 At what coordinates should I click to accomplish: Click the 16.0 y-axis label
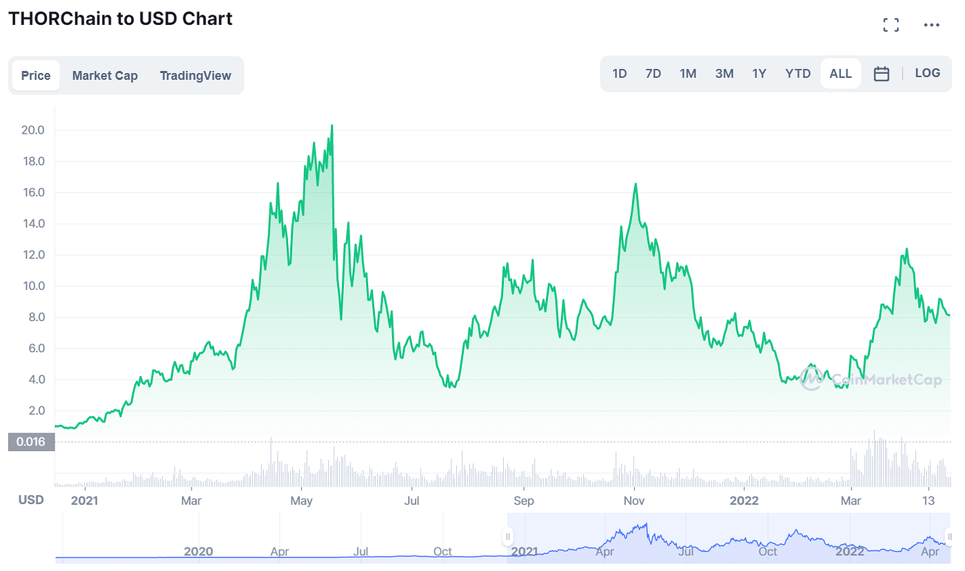pyautogui.click(x=34, y=192)
